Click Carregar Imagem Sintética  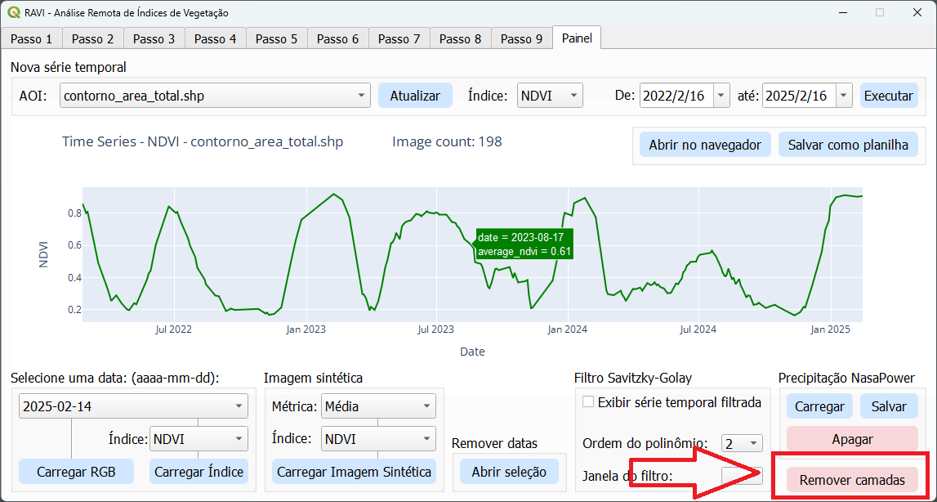(x=354, y=472)
